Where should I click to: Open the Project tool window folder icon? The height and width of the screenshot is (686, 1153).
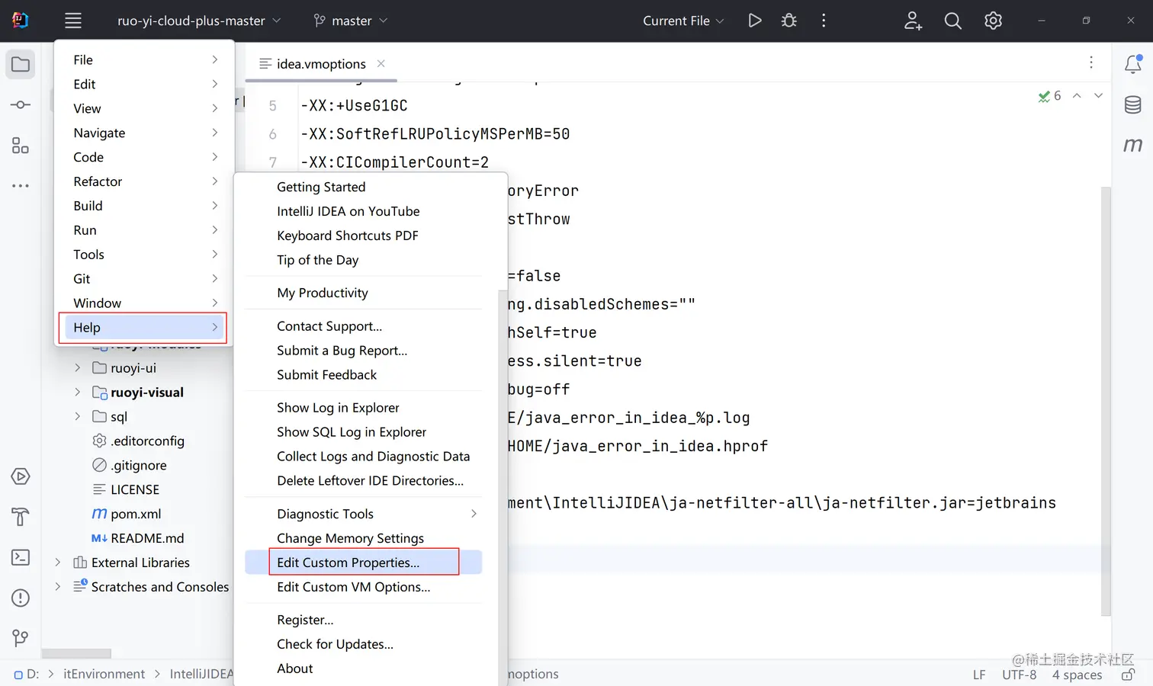click(x=21, y=65)
